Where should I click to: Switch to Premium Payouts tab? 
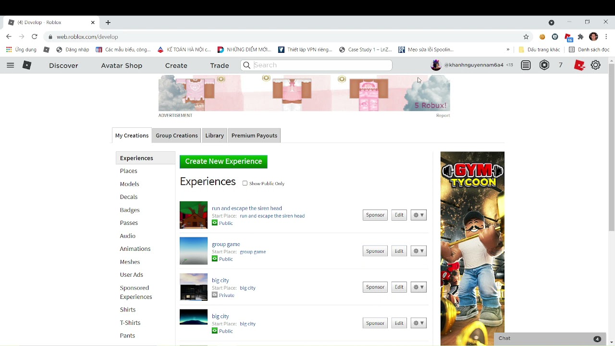tap(254, 136)
